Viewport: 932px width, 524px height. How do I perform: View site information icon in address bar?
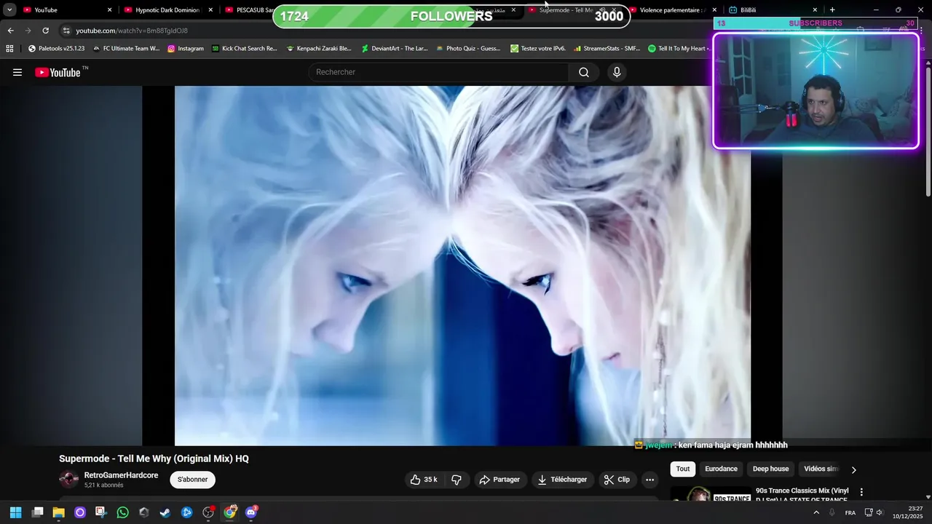(x=66, y=31)
